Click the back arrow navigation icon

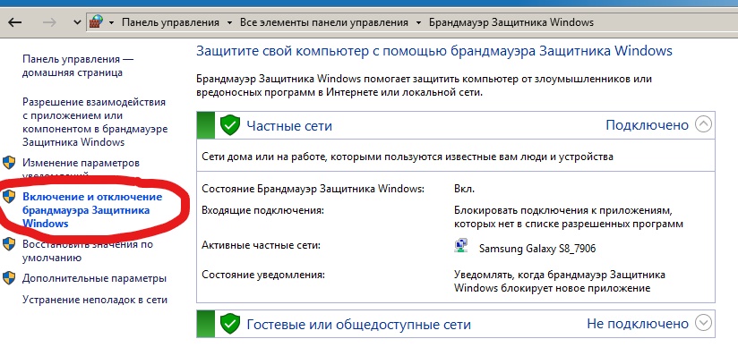pos(15,22)
